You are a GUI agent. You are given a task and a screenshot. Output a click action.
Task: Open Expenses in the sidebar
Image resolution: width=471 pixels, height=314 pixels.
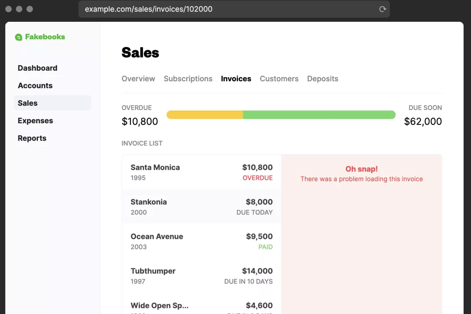(35, 121)
